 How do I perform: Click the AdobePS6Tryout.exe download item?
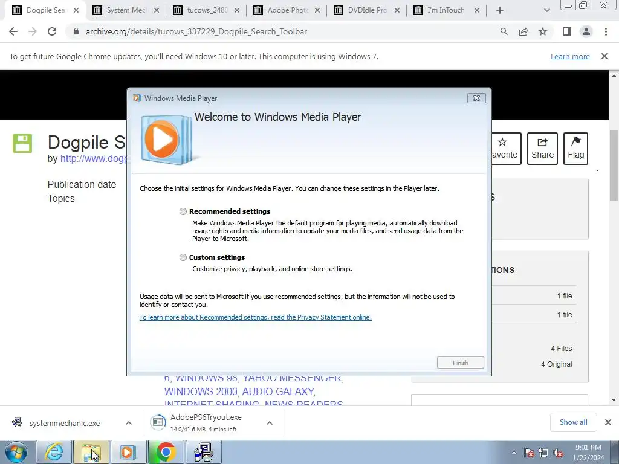click(x=206, y=423)
